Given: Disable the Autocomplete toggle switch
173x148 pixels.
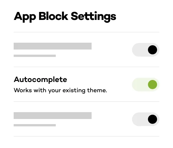Looking at the screenshot, I should pos(145,85).
